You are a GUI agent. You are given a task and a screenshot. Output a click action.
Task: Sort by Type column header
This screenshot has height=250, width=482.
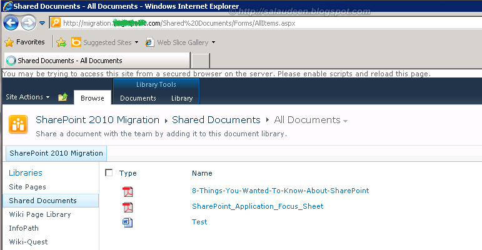[128, 173]
